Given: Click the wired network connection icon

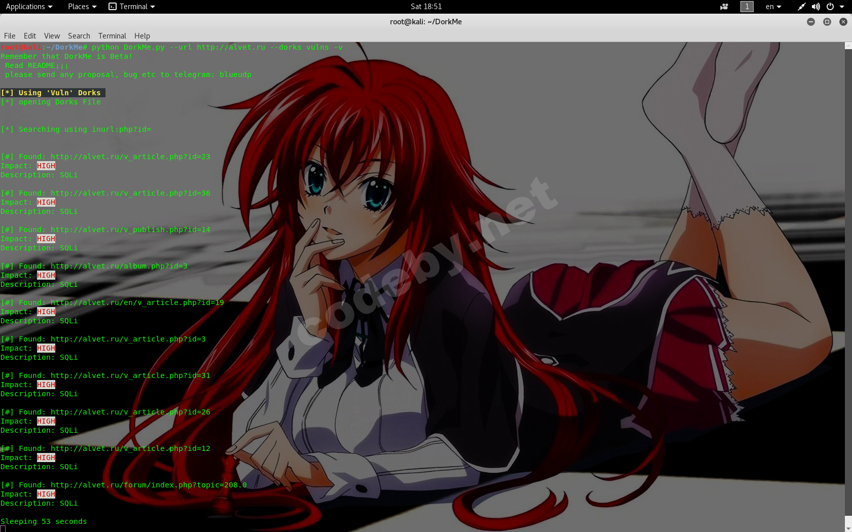Looking at the screenshot, I should 801,7.
